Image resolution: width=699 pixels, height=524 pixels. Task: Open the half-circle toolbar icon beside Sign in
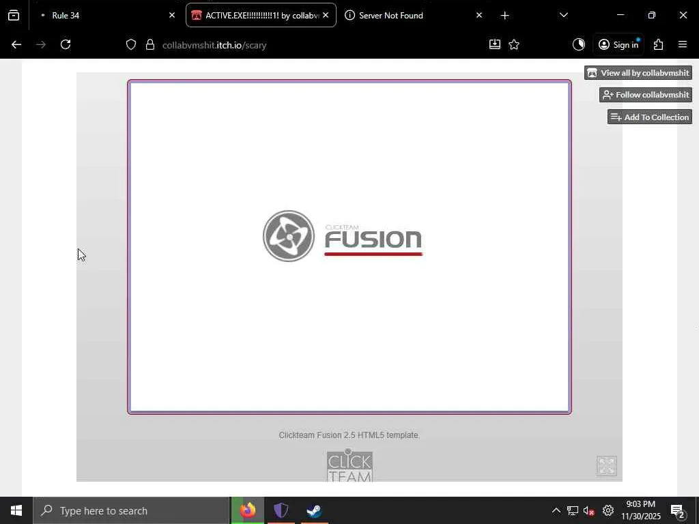click(x=579, y=44)
